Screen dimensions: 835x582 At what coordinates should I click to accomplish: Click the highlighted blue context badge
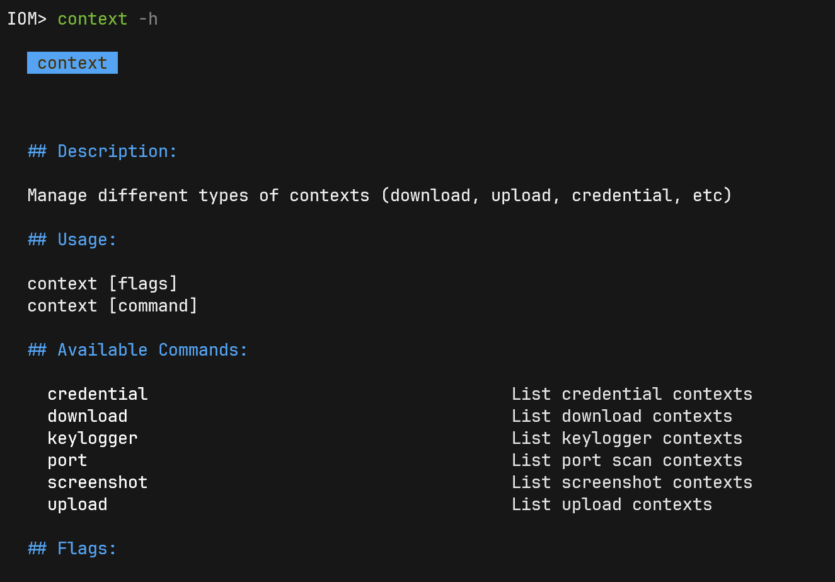[x=72, y=63]
